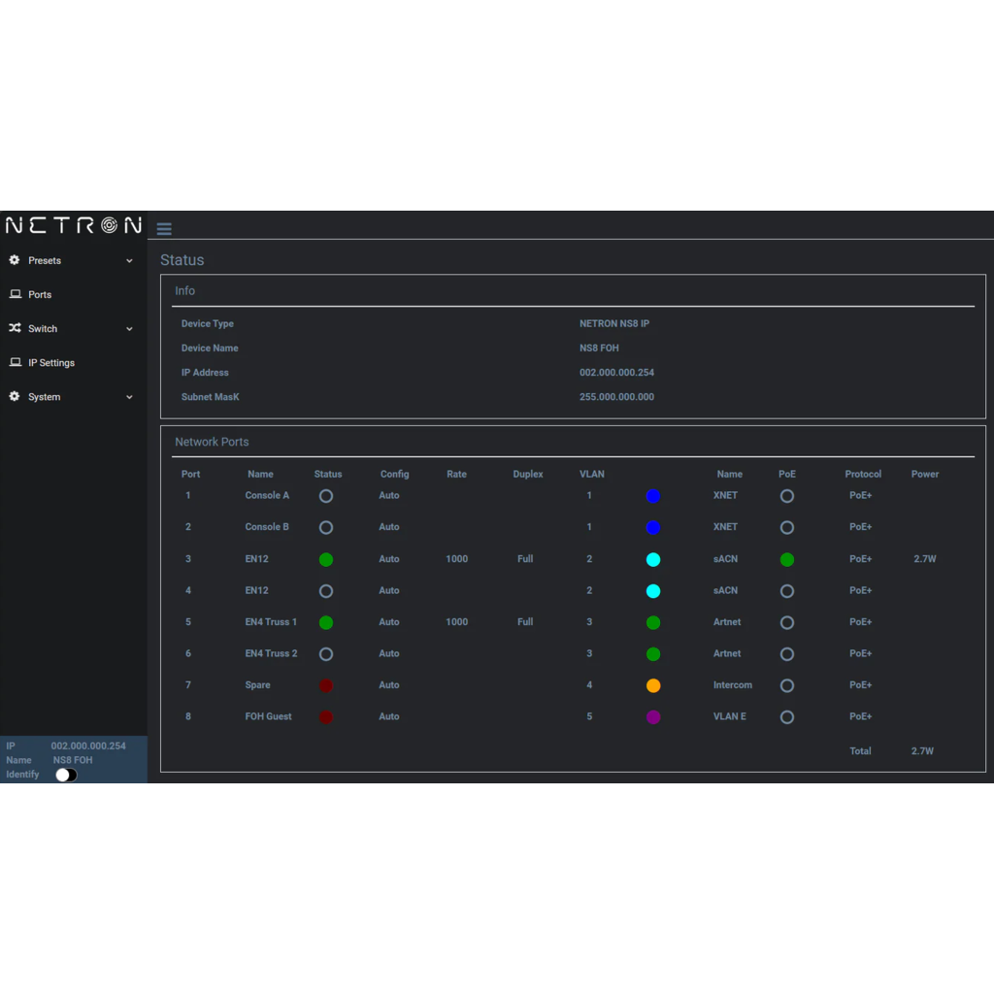
Task: Click the orange Intercom VLAN color dot
Action: 653,685
